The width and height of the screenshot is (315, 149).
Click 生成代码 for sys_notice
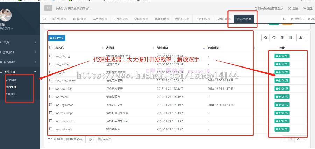[x=282, y=64]
